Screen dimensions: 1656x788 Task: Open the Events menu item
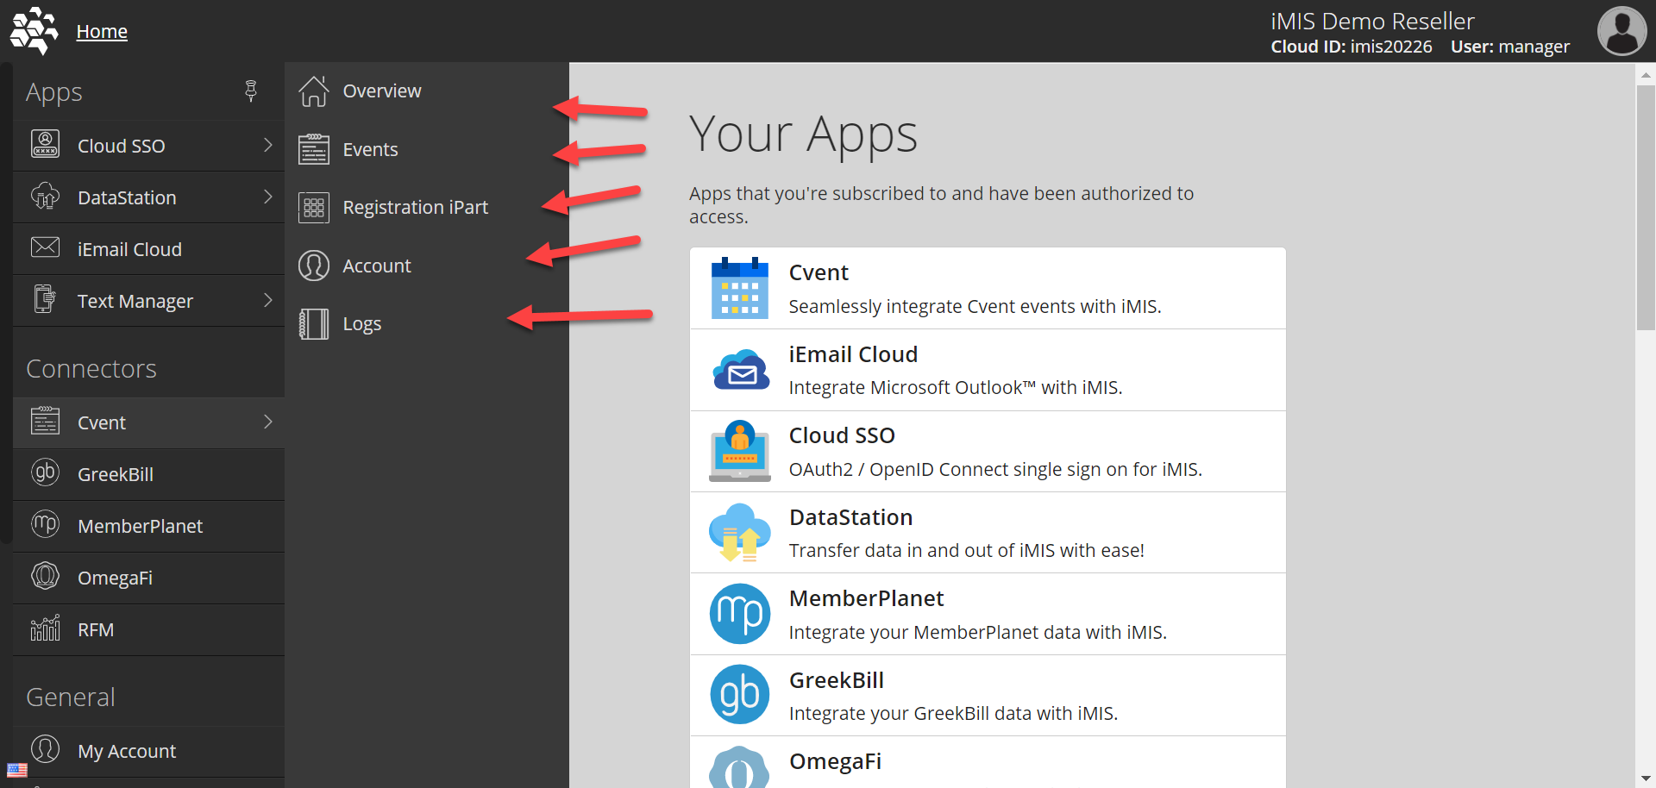tap(370, 148)
